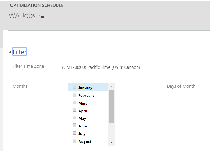Screen dimensions: 210x151
Task: Check the June month box
Action: point(74,126)
